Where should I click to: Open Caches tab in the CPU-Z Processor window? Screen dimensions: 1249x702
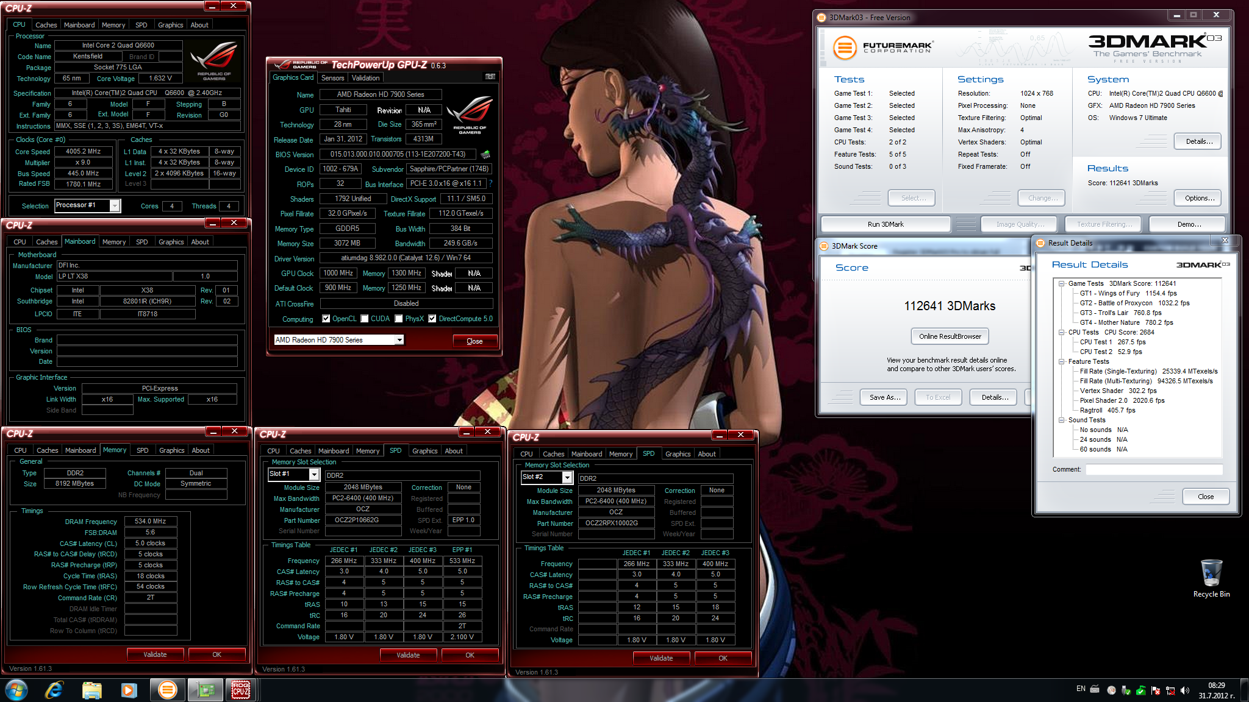[x=46, y=25]
